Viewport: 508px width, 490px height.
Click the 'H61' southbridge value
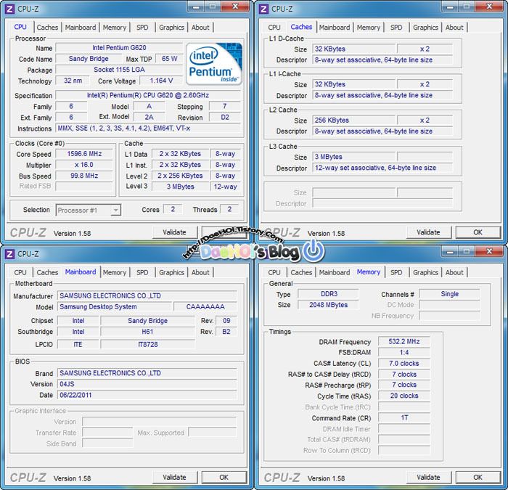[147, 332]
